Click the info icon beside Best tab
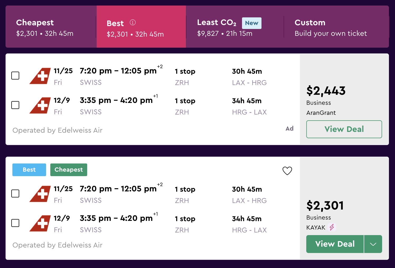Viewport: 395px width, 268px height. (133, 23)
